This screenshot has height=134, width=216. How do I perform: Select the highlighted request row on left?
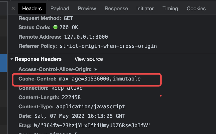pos(3,63)
